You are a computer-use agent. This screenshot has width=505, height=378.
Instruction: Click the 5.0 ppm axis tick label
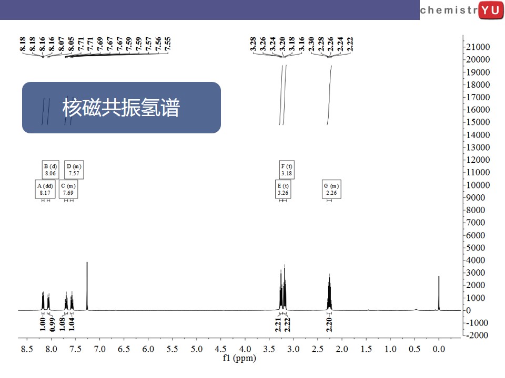tap(196, 349)
